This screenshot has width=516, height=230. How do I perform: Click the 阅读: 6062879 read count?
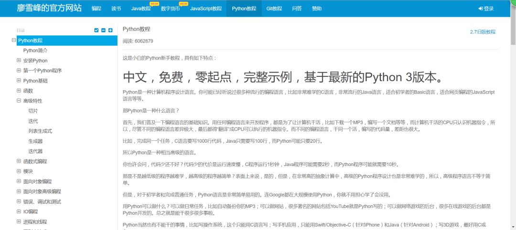[x=138, y=41]
